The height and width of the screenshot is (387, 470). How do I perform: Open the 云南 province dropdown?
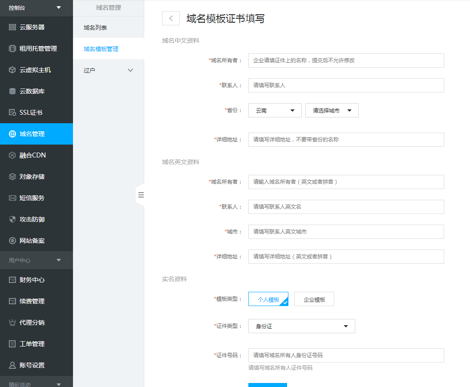[x=275, y=110]
